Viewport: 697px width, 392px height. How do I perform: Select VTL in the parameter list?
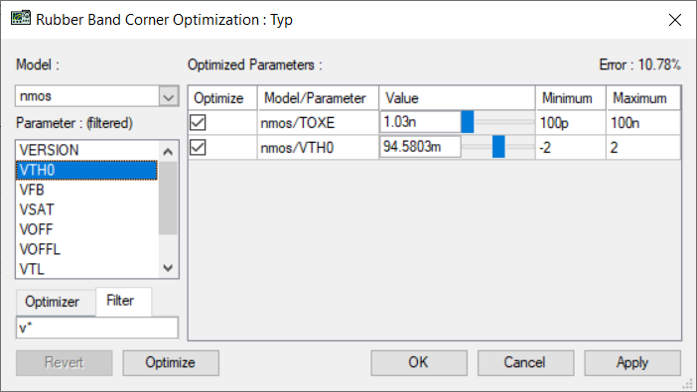click(x=86, y=269)
